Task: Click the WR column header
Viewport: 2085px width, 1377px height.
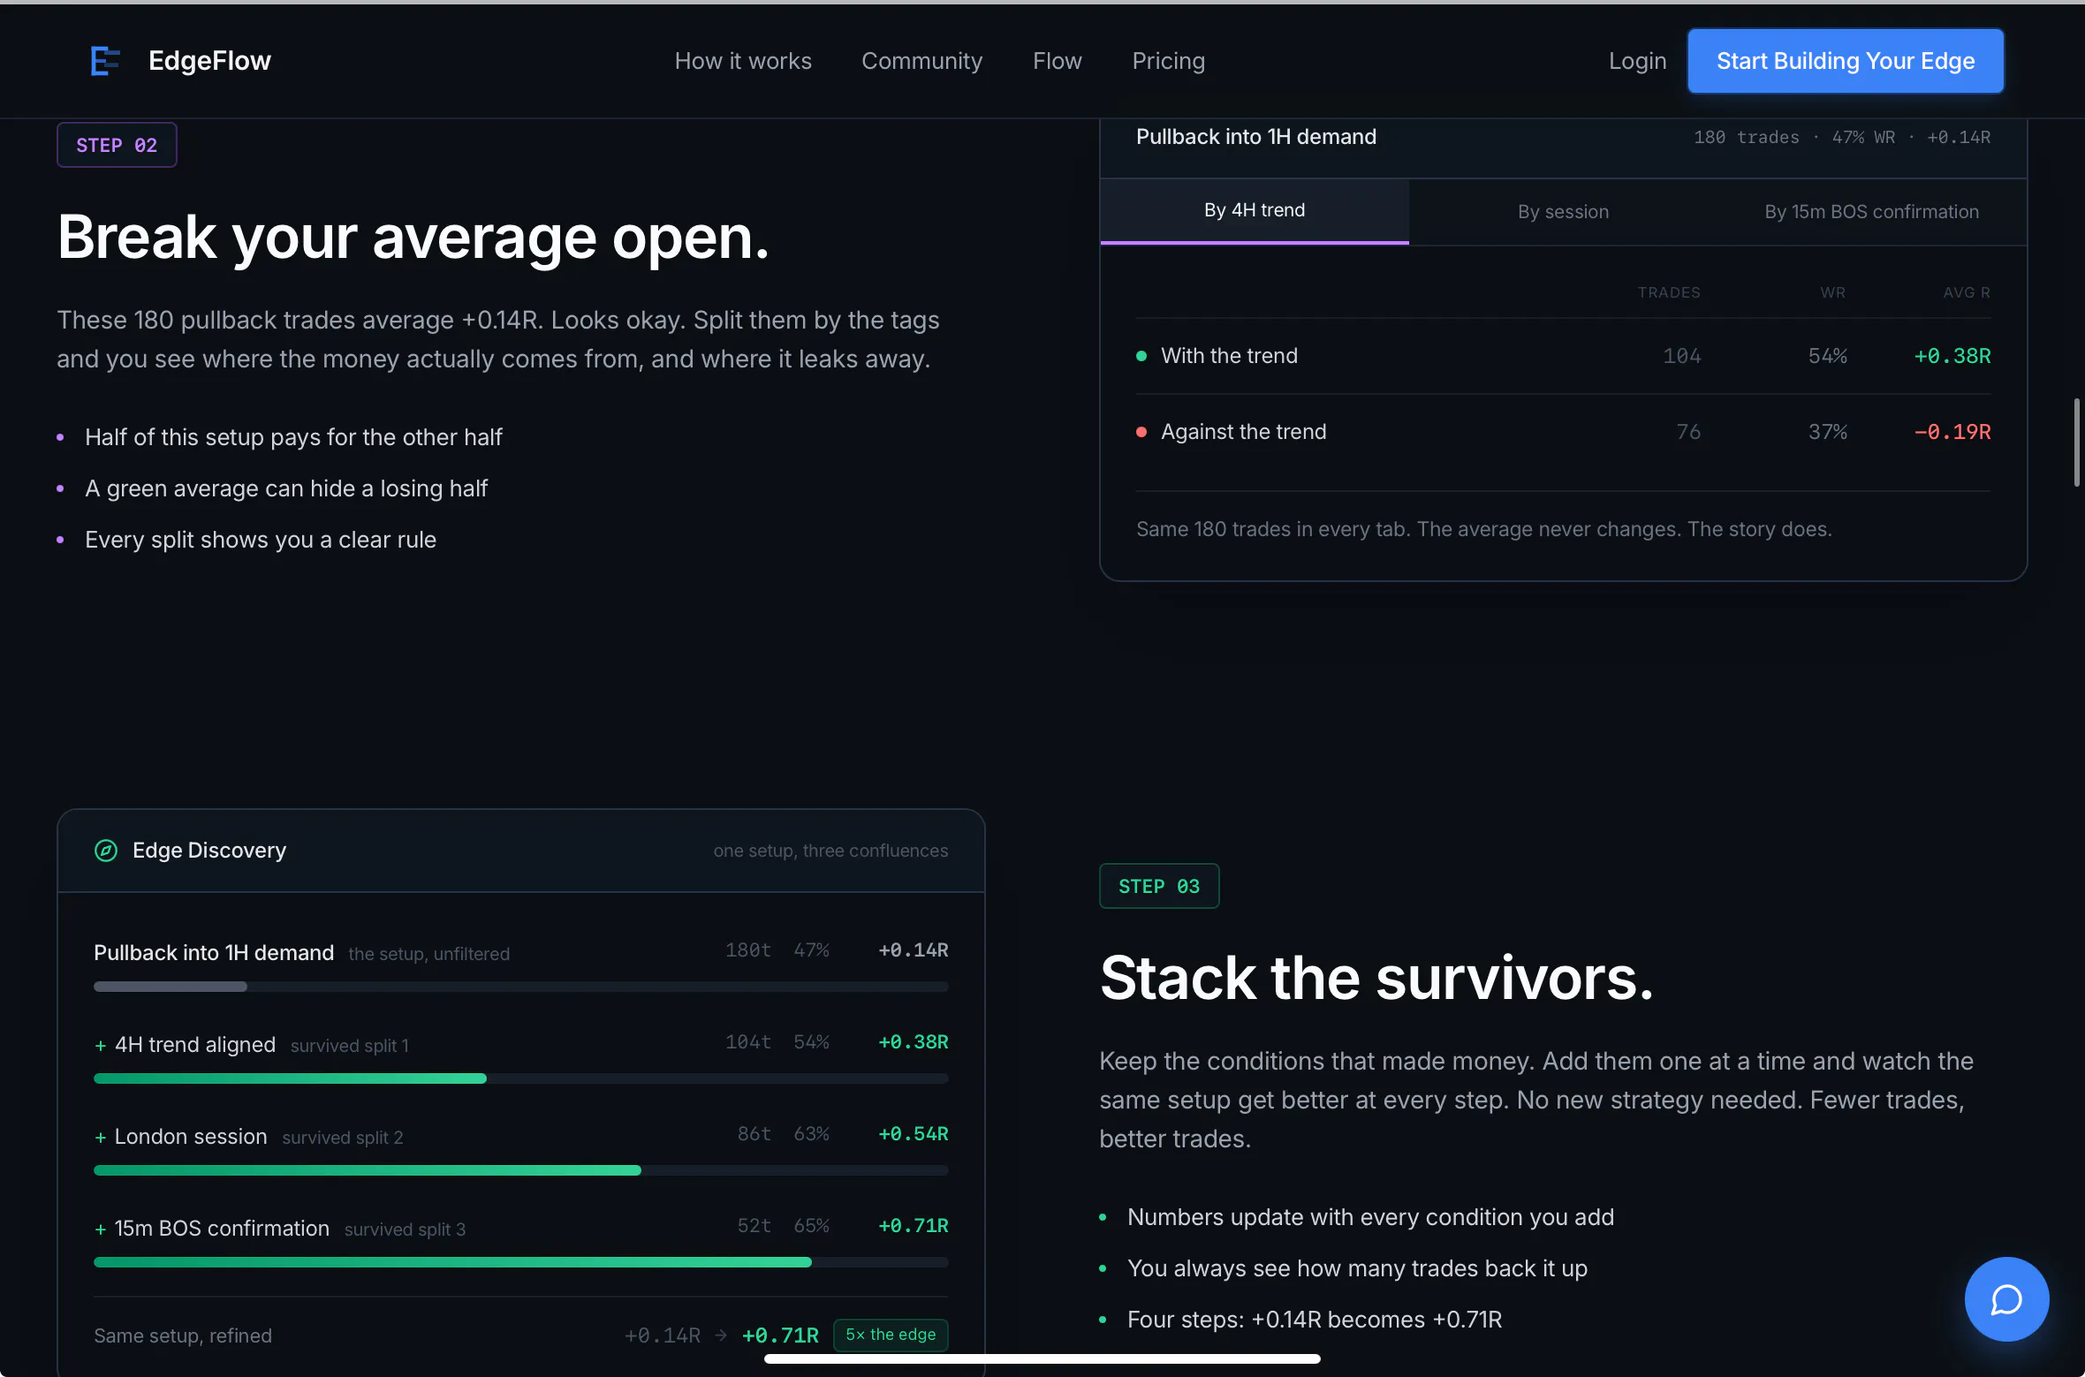Action: coord(1833,292)
